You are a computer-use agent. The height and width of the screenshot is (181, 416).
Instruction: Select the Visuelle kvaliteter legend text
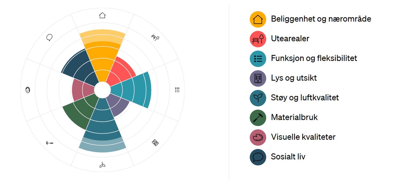(303, 137)
